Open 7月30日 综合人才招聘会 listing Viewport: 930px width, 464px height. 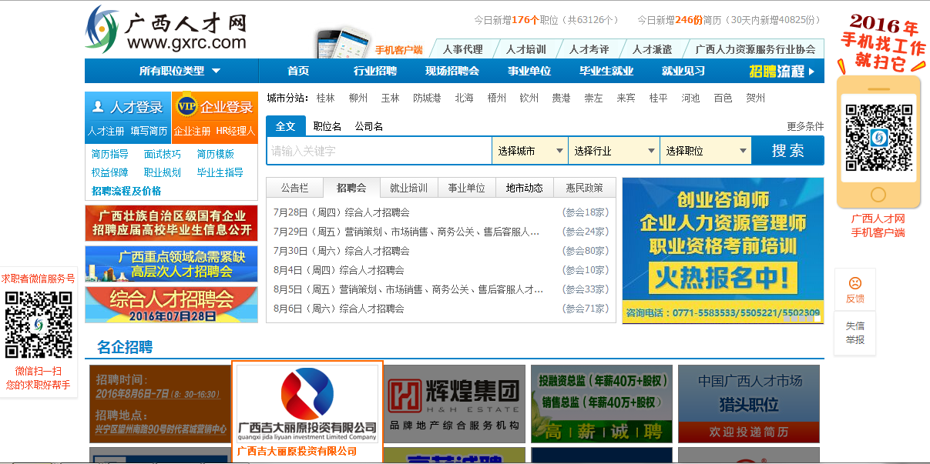(x=341, y=251)
